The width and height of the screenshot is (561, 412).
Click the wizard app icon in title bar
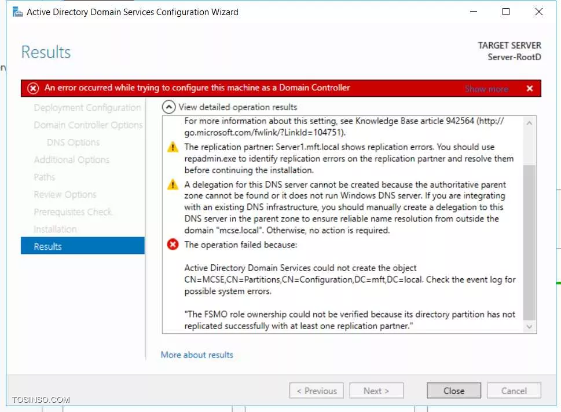click(17, 12)
